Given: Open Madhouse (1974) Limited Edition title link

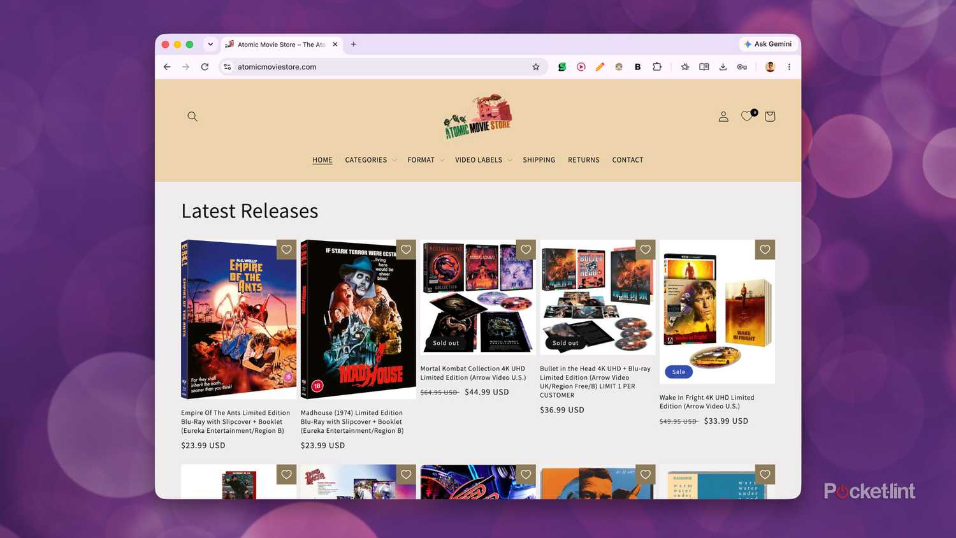Looking at the screenshot, I should coord(352,422).
